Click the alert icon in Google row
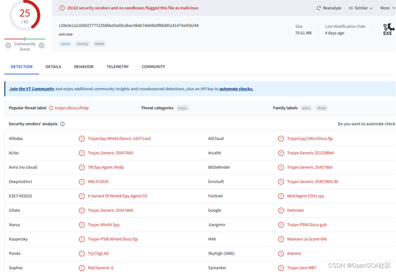This screenshot has width=396, height=272. tap(281, 210)
